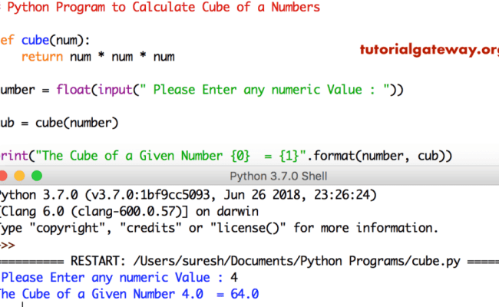Click 'num * num * num' expression

point(122,57)
